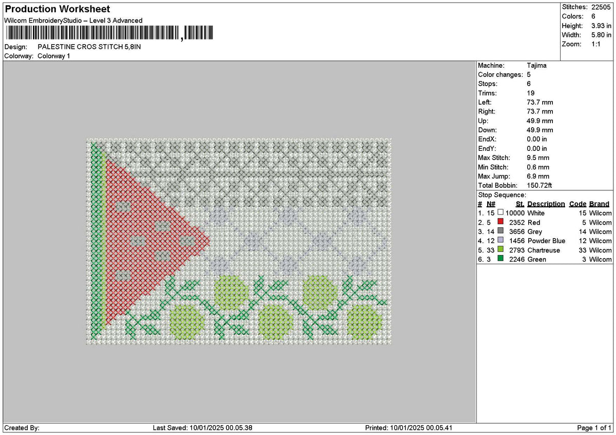Click the Stops value '6'
The image size is (616, 435).
(x=529, y=84)
